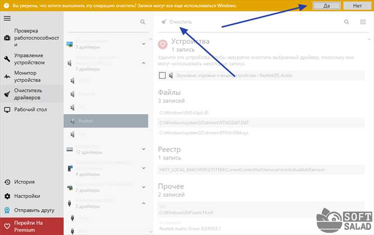This screenshot has height=235, width=374.
Task: Expand the category with 4 драйверы
Action: pos(144,168)
